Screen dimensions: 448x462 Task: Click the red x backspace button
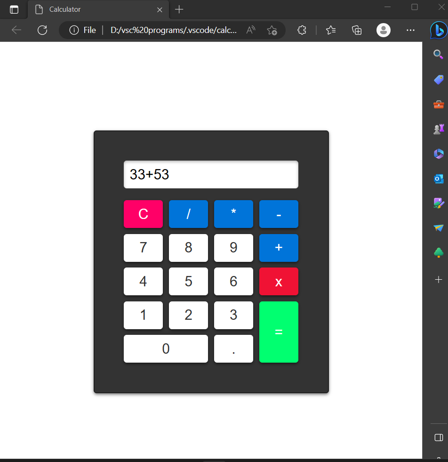[x=279, y=281]
